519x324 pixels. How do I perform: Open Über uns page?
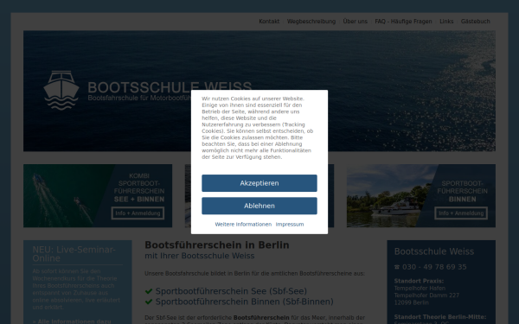tap(356, 22)
